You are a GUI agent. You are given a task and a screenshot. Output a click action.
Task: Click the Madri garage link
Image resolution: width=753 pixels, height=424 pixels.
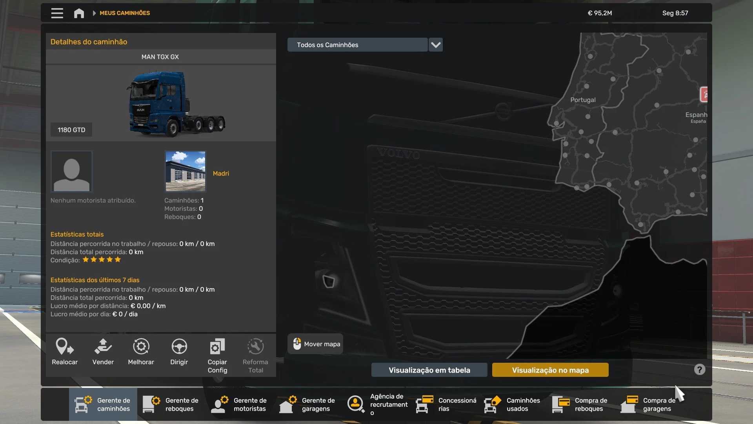pyautogui.click(x=221, y=173)
